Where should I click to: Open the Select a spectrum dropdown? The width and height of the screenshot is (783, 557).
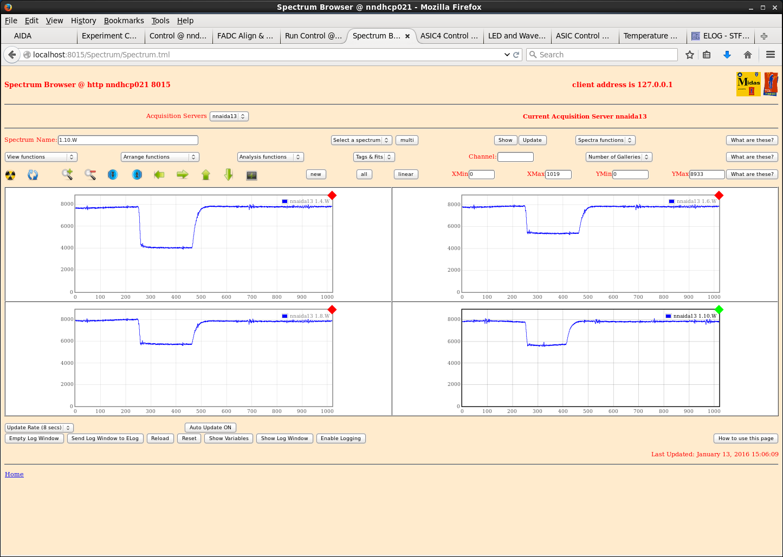coord(361,140)
